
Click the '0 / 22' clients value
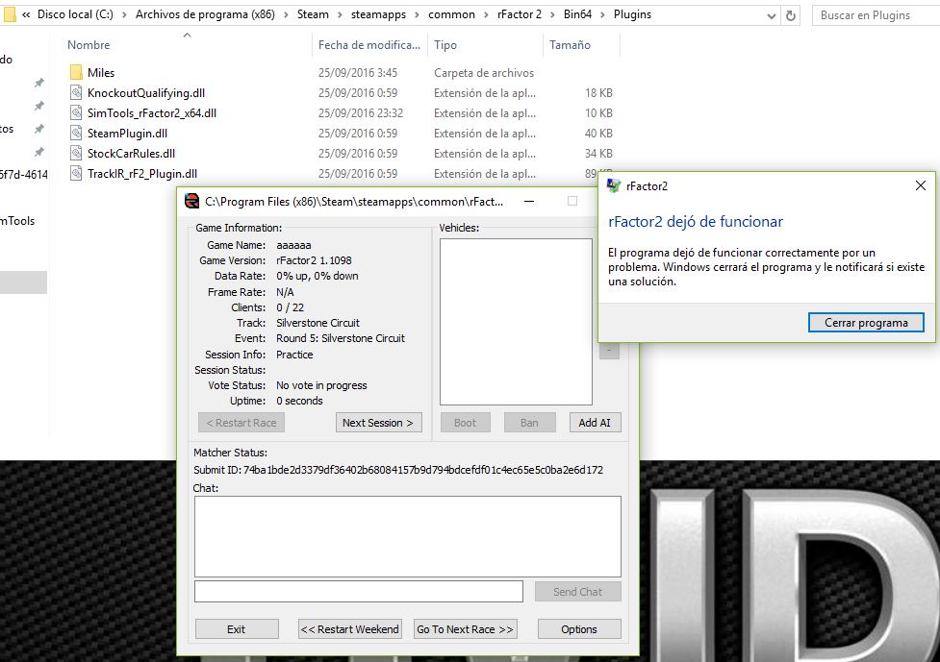click(291, 307)
